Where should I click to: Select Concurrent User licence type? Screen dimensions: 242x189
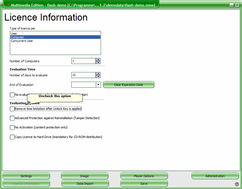tap(22, 41)
